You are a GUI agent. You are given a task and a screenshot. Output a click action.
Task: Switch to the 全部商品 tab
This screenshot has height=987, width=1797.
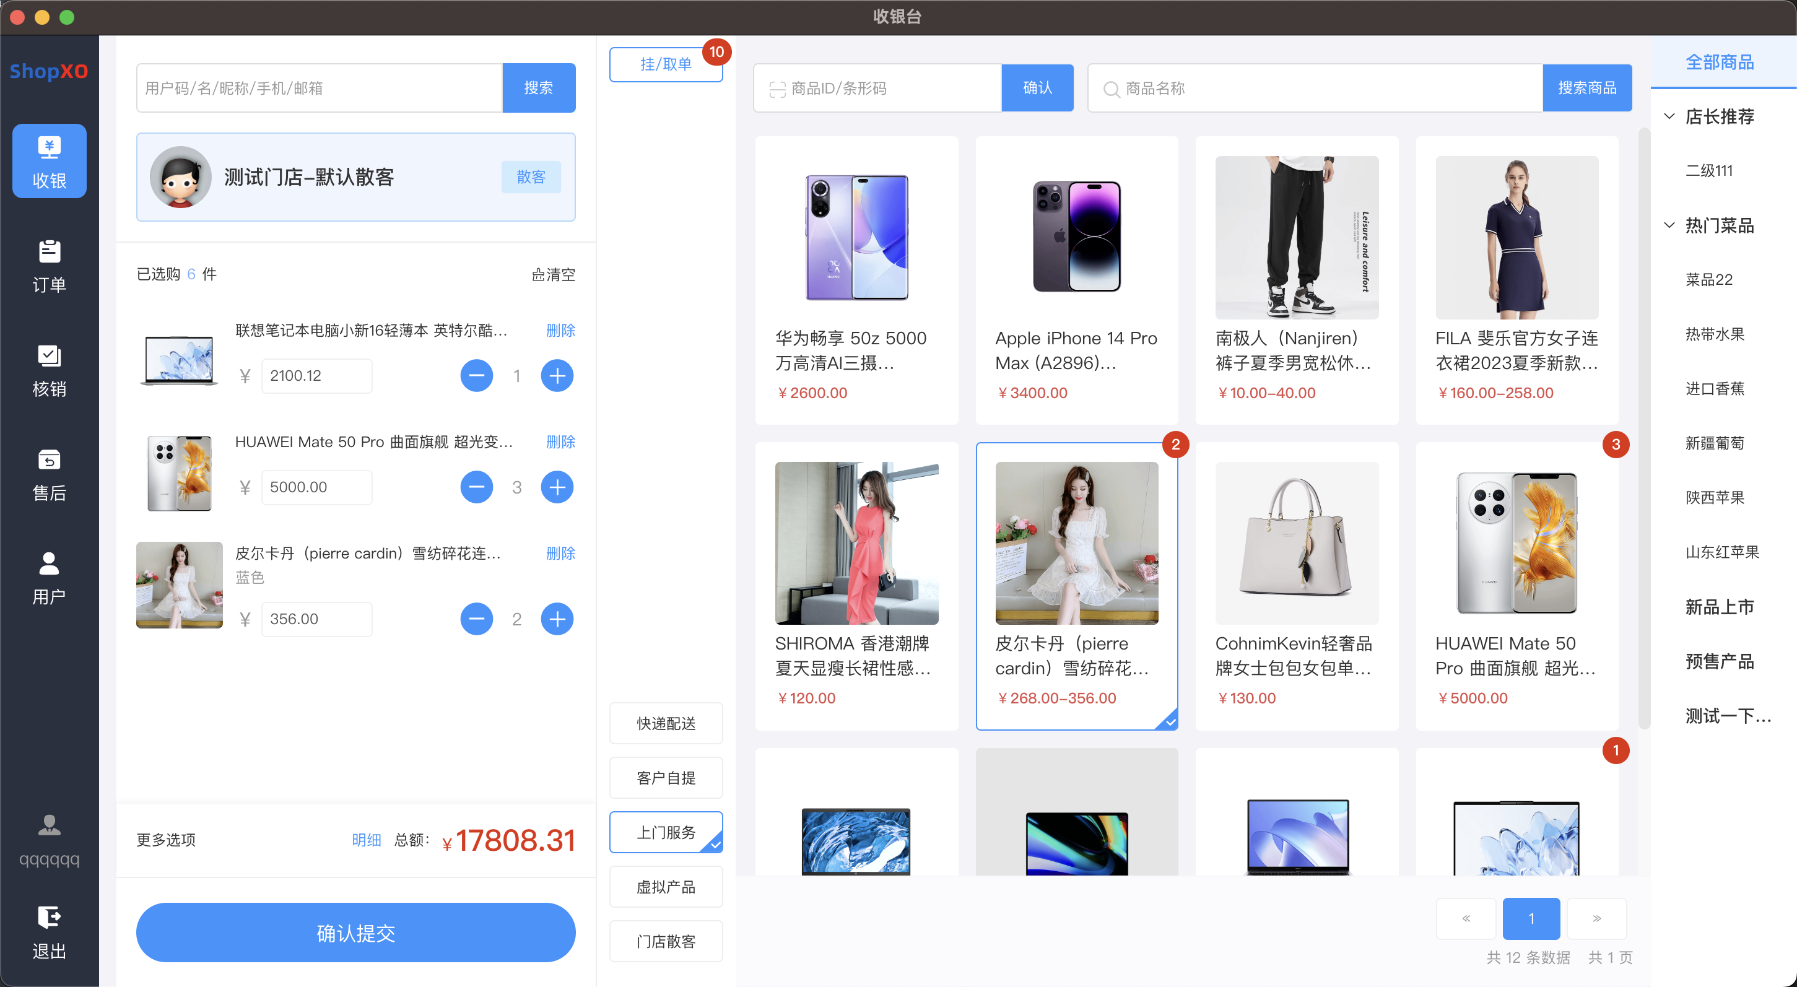click(x=1719, y=63)
